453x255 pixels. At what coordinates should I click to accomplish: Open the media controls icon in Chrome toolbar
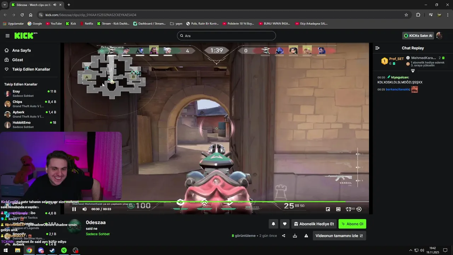click(431, 15)
